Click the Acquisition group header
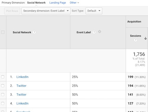Image resolution: width=148 pixels, height=112 pixels. point(134,22)
